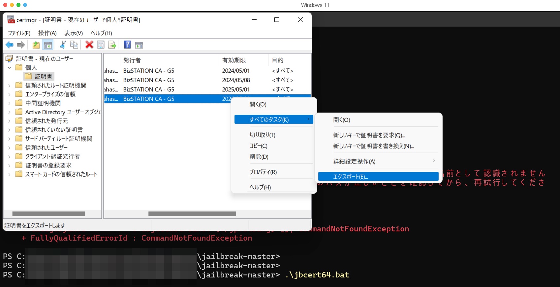Expand サード パーティ ルート証明機関 chevron

9,139
